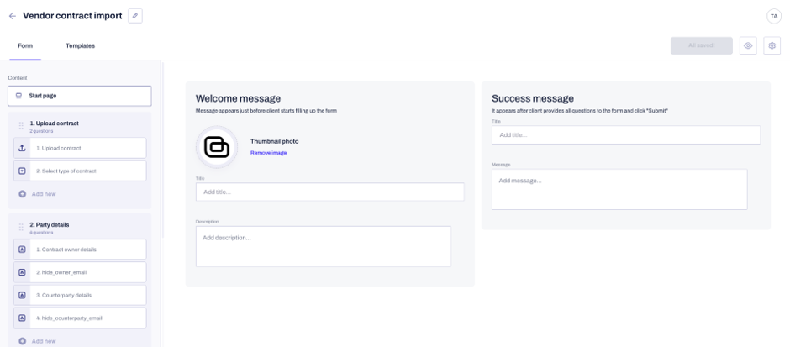
Task: Preview form with the eye icon
Action: [x=748, y=46]
